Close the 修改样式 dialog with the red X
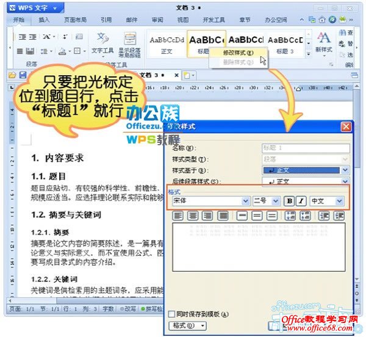Image resolution: width=366 pixels, height=337 pixels. click(x=346, y=126)
